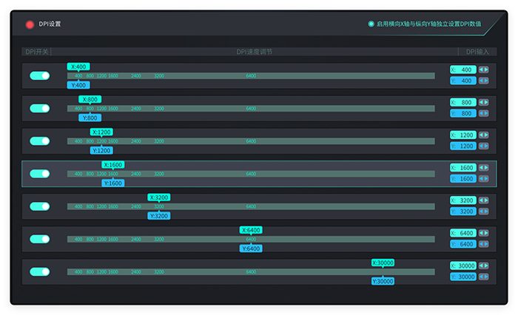
Task: Click the Y input field showing 800
Action: (x=463, y=114)
